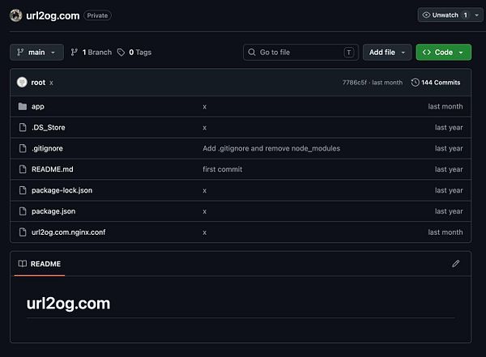Click the Private visibility badge
Image resolution: width=486 pixels, height=357 pixels.
pyautogui.click(x=97, y=15)
